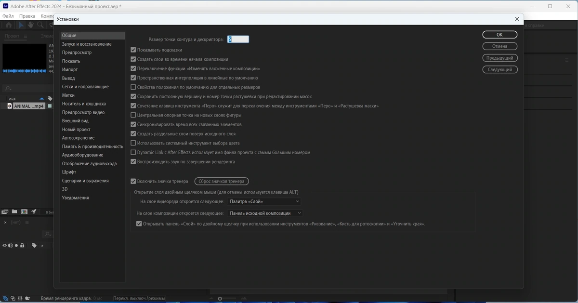Enable Свойства положения по умолчанию для отдельных размеров
578x303 pixels.
click(x=133, y=87)
